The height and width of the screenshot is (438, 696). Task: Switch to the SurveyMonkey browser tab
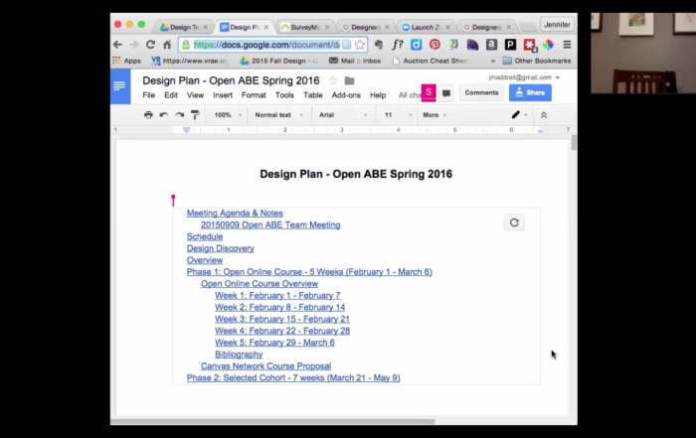(x=302, y=27)
